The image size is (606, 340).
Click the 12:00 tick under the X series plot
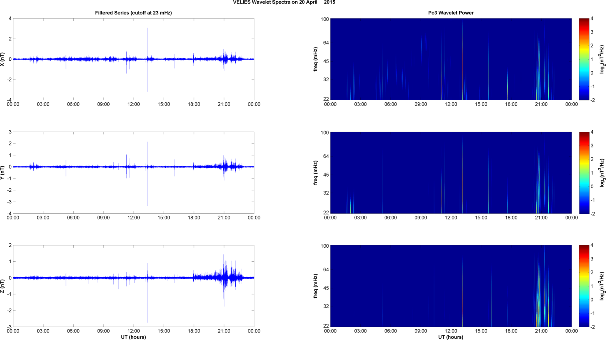133,104
